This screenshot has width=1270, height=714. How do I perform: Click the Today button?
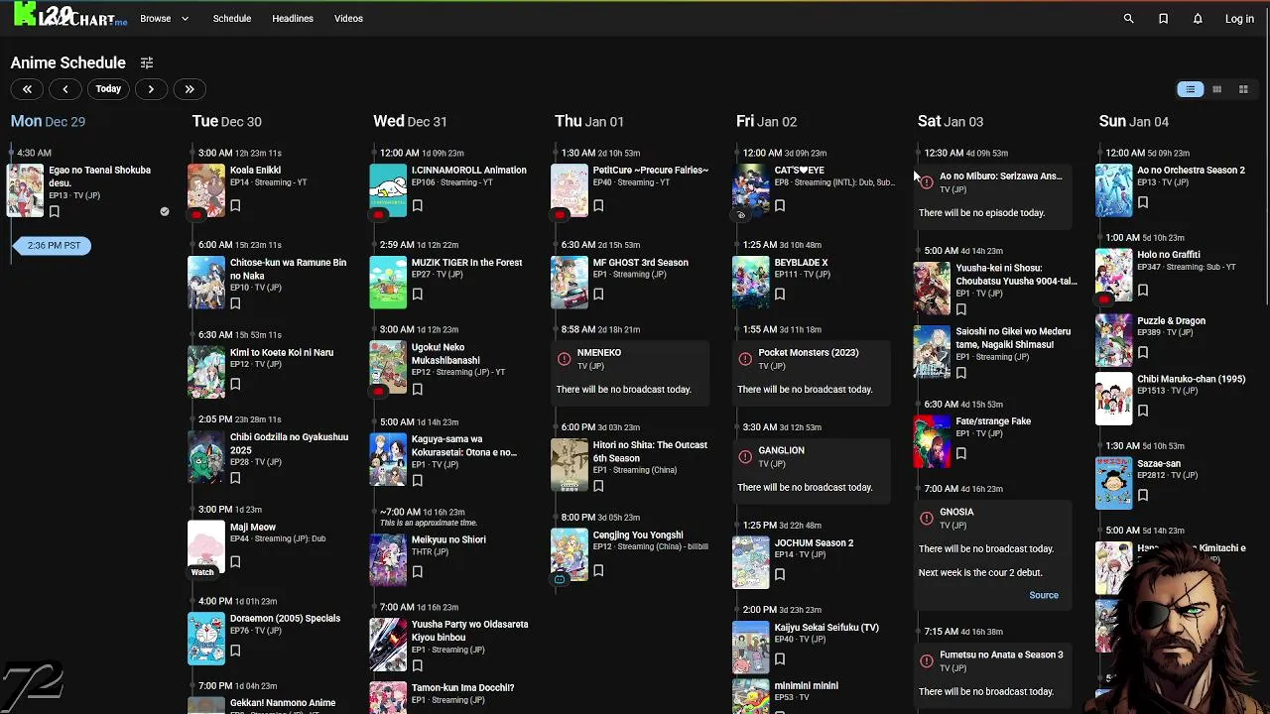pos(108,89)
